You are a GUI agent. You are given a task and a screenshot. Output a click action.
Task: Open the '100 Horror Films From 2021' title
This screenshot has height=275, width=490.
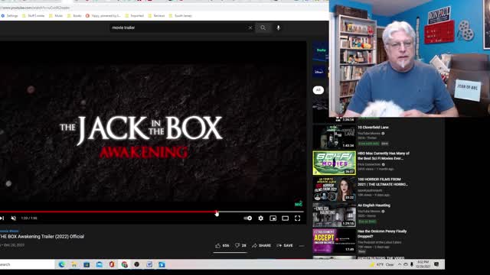coord(383,182)
